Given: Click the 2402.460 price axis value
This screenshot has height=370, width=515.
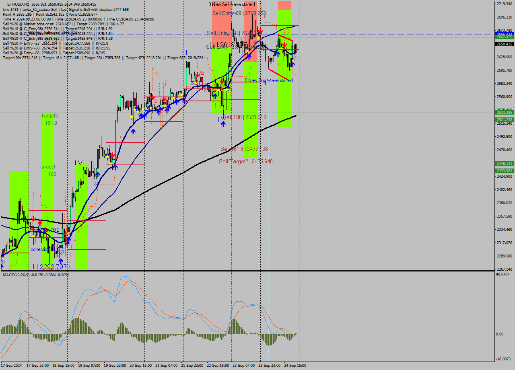Looking at the screenshot, I should coord(505,189).
